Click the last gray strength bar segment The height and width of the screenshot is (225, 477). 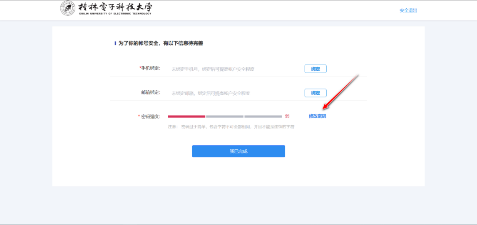pyautogui.click(x=263, y=116)
